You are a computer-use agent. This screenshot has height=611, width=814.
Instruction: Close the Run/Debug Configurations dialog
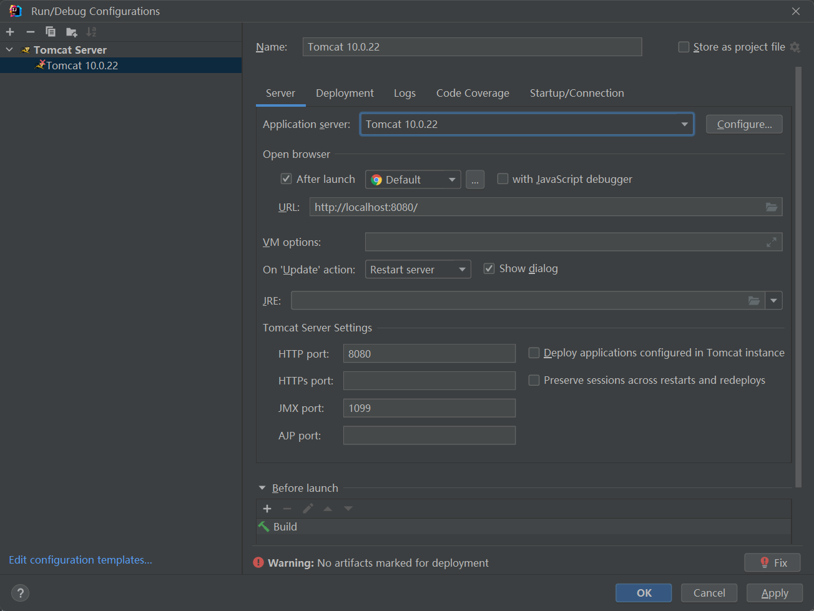pyautogui.click(x=796, y=11)
